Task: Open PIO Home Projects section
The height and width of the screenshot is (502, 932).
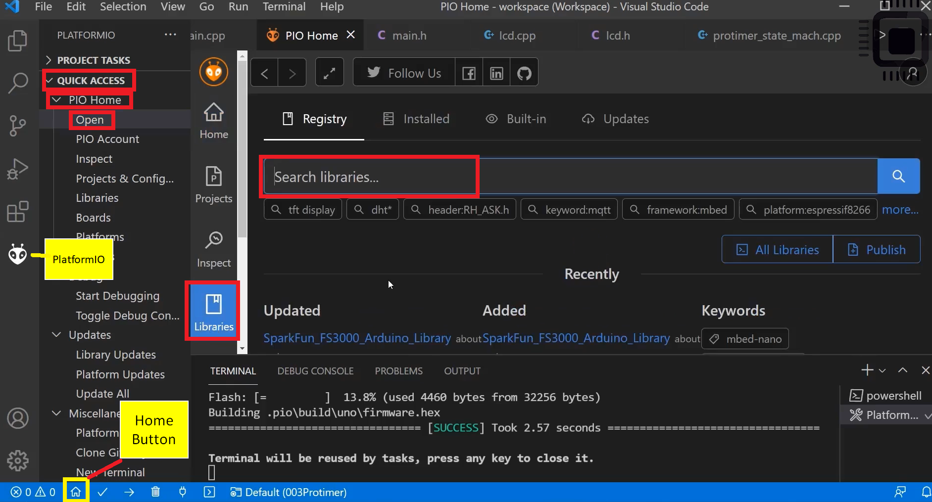Action: click(x=214, y=185)
